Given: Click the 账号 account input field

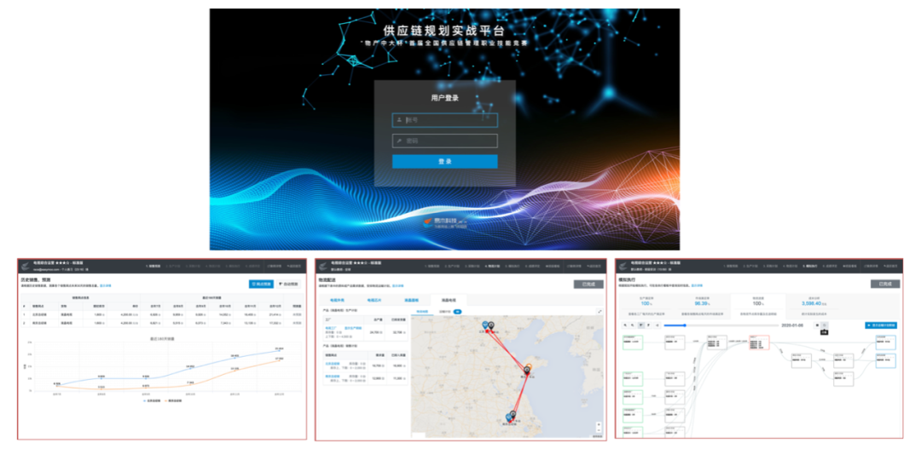Looking at the screenshot, I should [444, 120].
